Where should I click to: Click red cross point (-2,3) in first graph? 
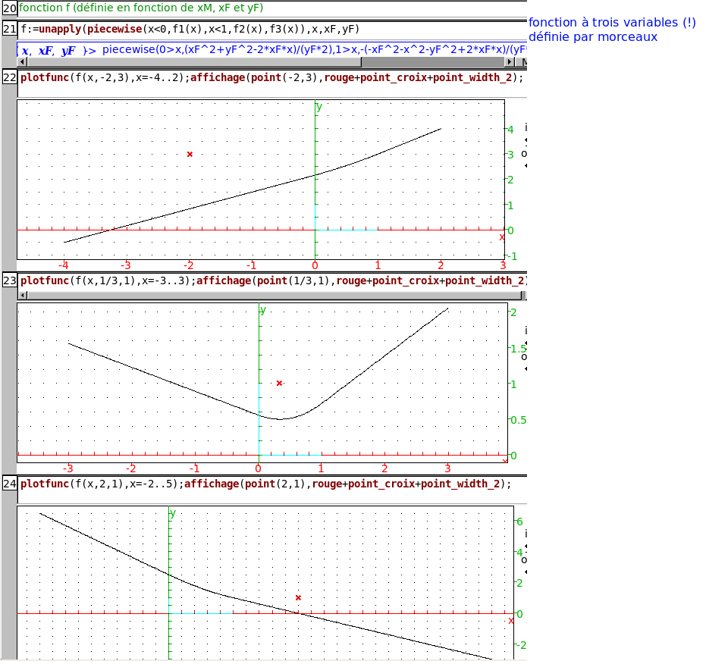point(190,155)
